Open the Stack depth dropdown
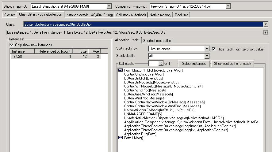This screenshot has height=152, width=272. [207, 56]
